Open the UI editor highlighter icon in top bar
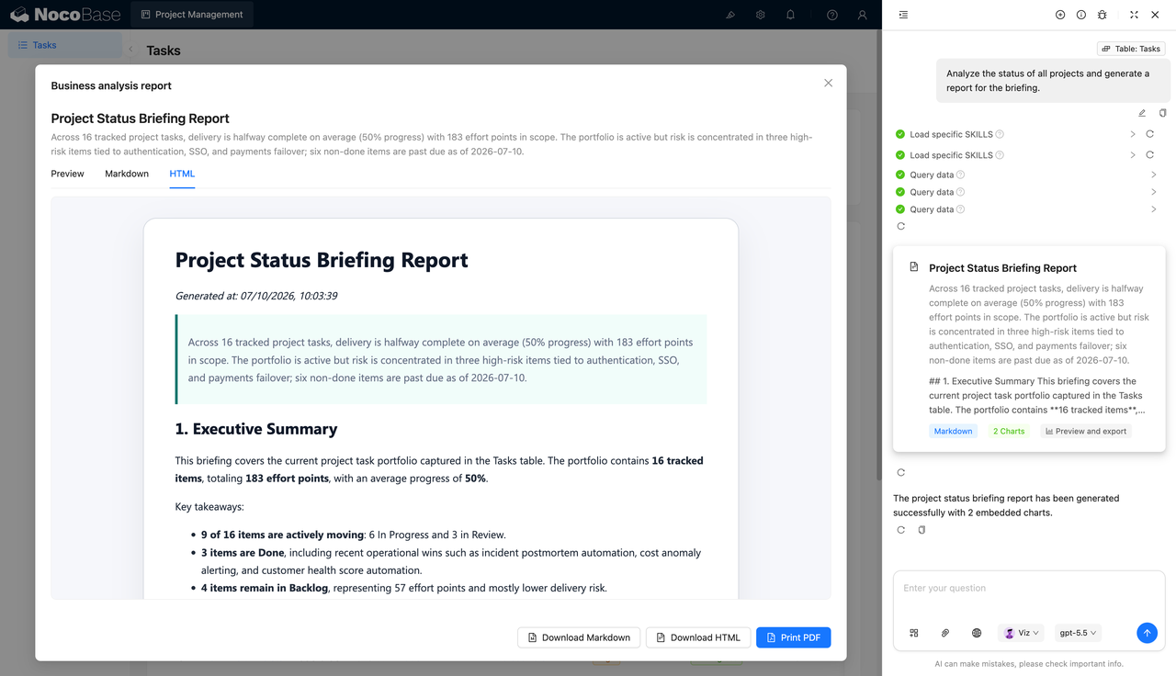 730,15
